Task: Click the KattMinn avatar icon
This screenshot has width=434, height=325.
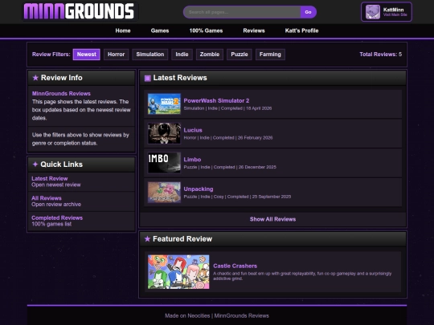Action: click(x=373, y=12)
